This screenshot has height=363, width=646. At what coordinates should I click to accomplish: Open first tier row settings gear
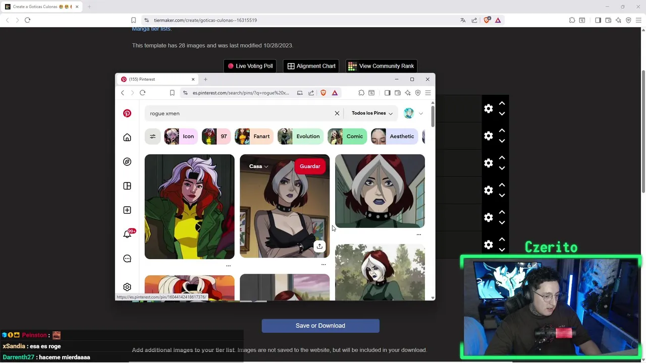click(489, 108)
